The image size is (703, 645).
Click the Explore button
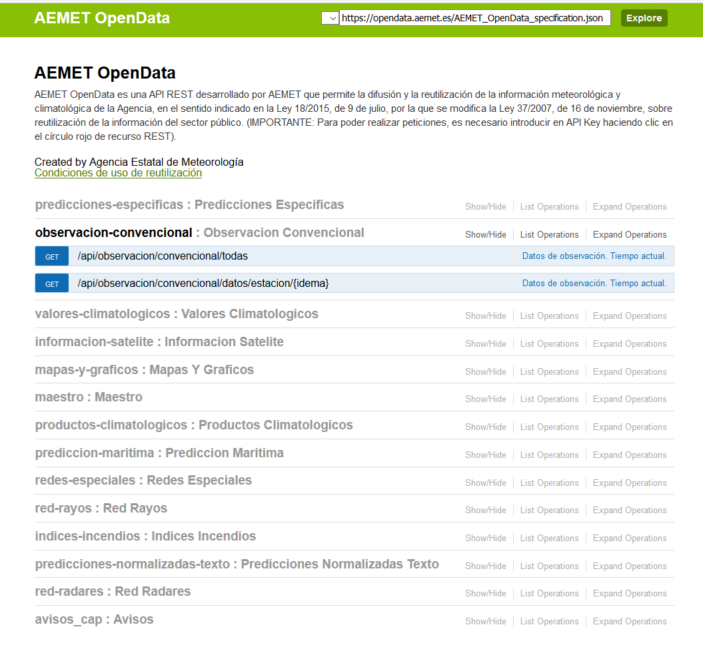point(644,18)
